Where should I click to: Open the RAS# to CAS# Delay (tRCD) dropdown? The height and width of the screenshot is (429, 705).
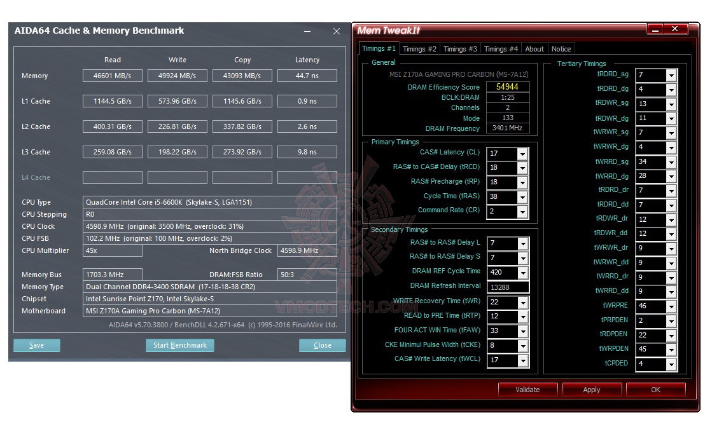coord(522,168)
